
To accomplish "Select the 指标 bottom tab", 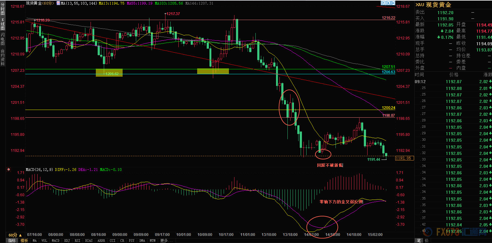I will [x=12, y=241].
